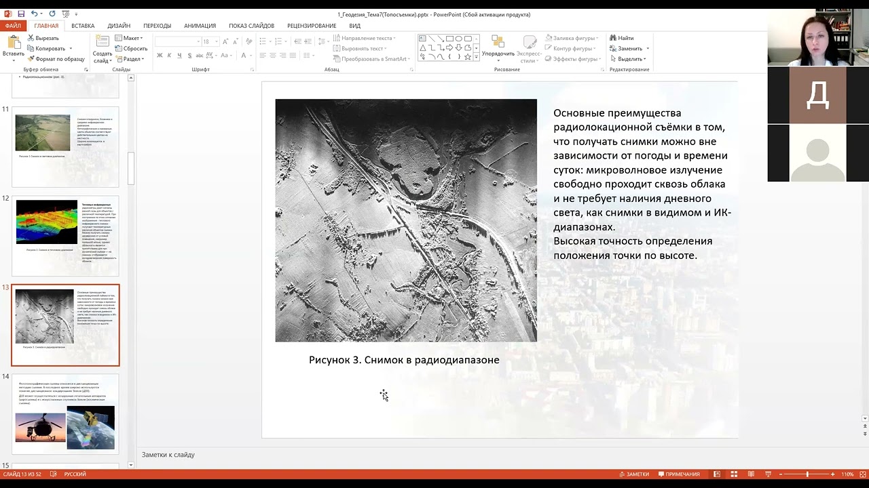
Task: Open the Дизайн ribbon tab
Action: [119, 26]
